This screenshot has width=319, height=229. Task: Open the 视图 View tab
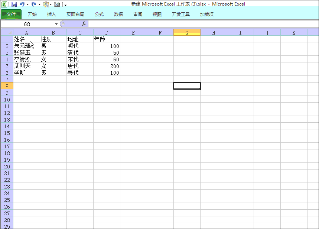pos(157,14)
